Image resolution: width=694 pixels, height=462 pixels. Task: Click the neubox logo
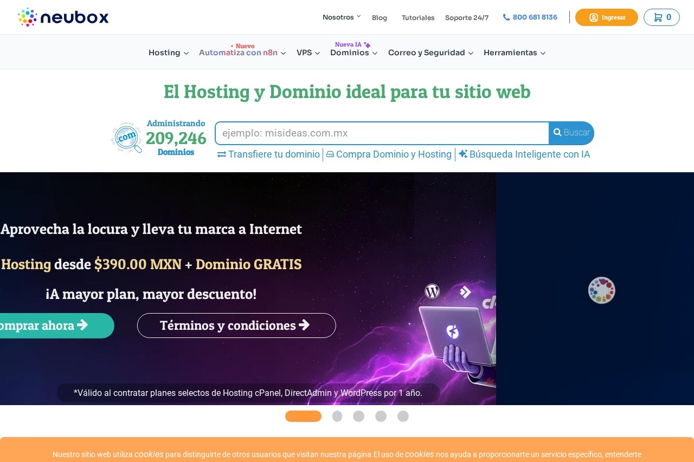(63, 17)
